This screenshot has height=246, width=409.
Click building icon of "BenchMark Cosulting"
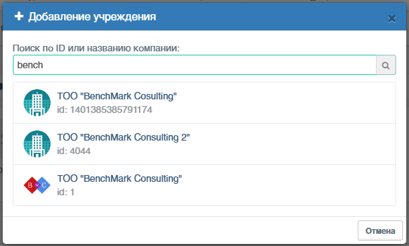tap(37, 103)
